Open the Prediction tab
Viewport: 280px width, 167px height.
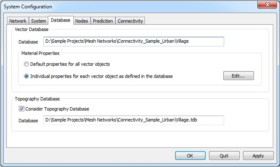point(103,21)
